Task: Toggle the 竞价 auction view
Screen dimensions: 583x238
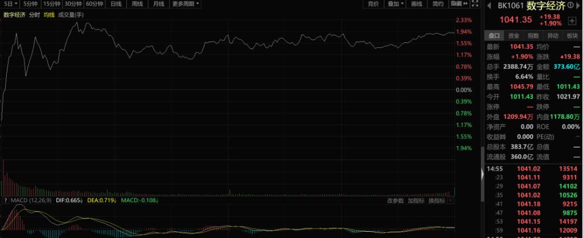Action: click(x=373, y=4)
